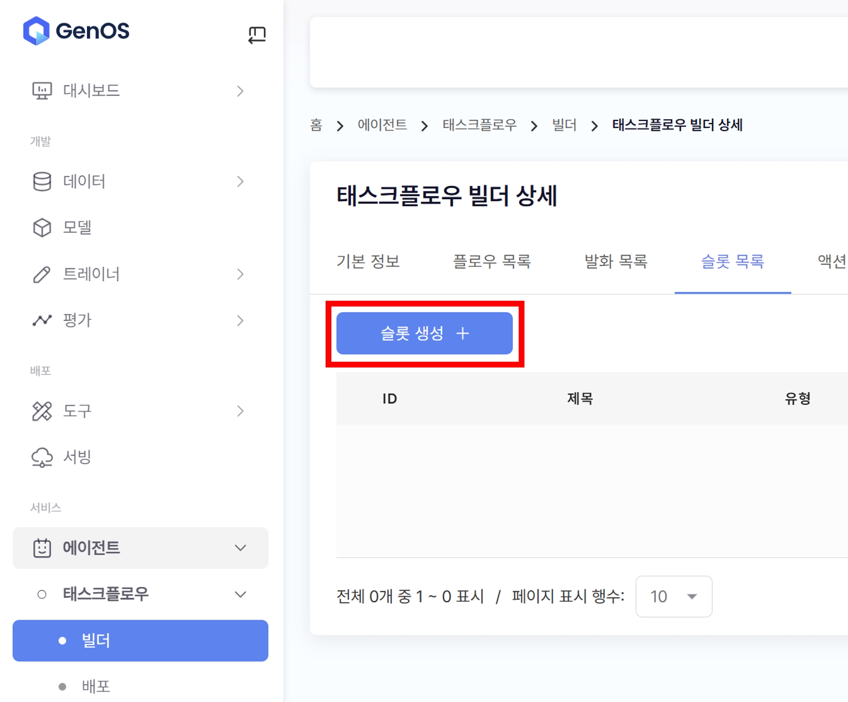This screenshot has width=848, height=702.
Task: Select the 배포 sidebar item
Action: pyautogui.click(x=96, y=686)
